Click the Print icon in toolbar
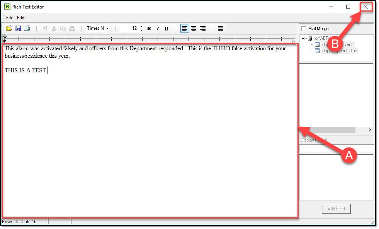379x229 pixels. click(27, 28)
